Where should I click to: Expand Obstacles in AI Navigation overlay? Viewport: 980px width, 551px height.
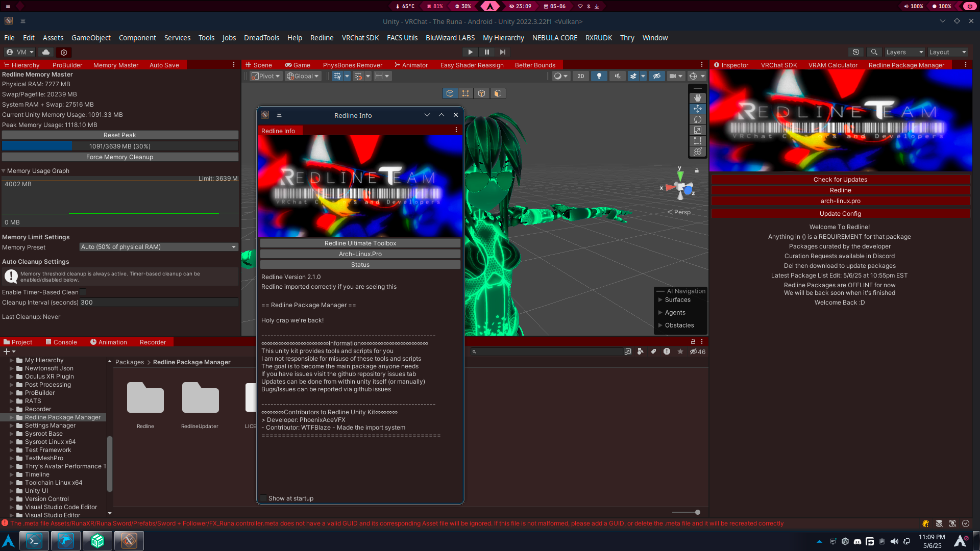pyautogui.click(x=660, y=325)
